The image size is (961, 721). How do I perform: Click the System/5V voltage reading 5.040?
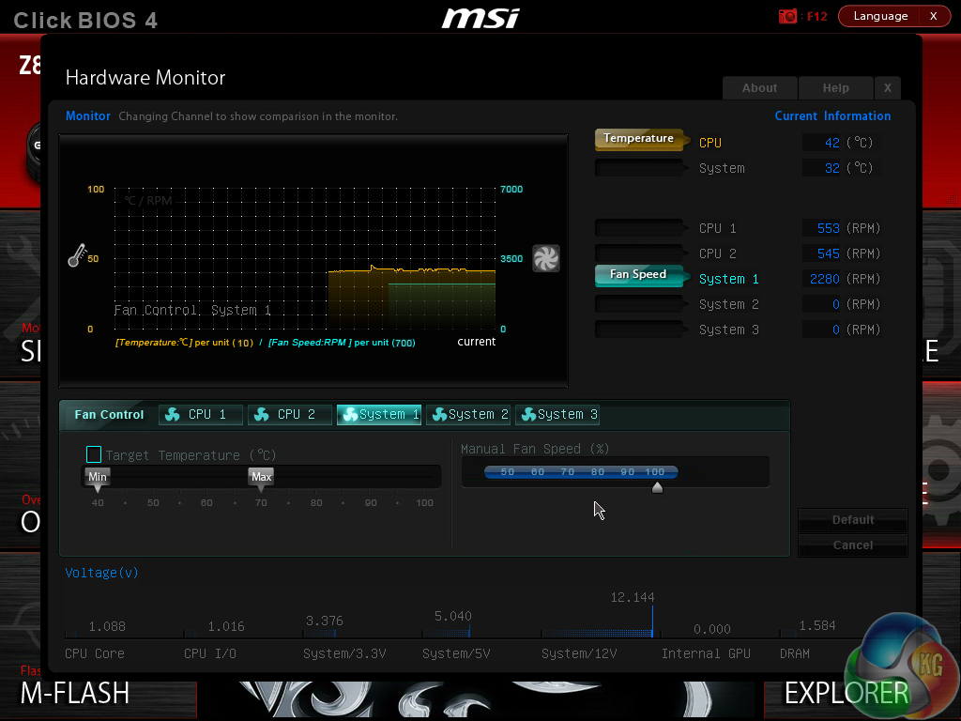point(453,616)
